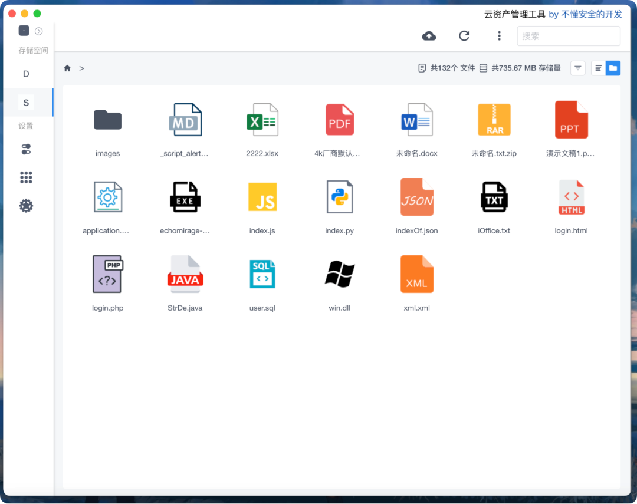
Task: Go to the home root directory
Action: [x=67, y=68]
